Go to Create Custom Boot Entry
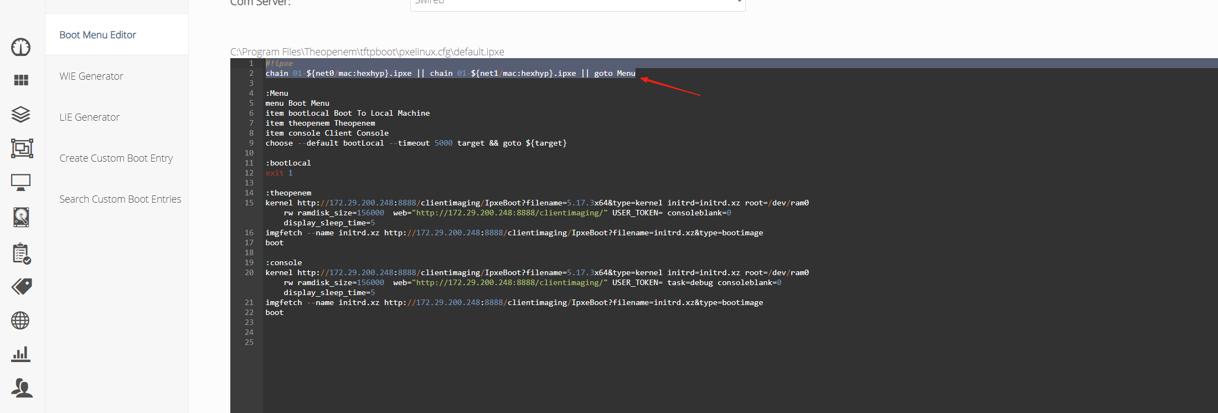Image resolution: width=1218 pixels, height=413 pixels. (116, 158)
